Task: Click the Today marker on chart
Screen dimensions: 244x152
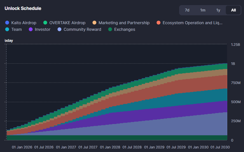Action: coord(9,40)
